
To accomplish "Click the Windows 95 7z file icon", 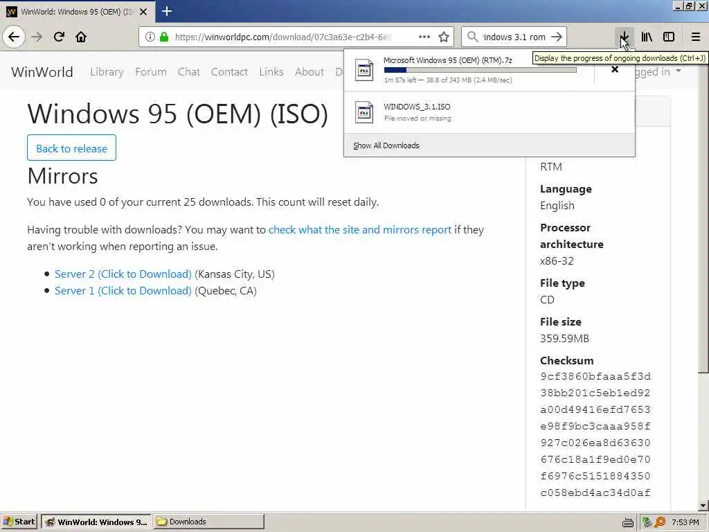I will [x=364, y=70].
